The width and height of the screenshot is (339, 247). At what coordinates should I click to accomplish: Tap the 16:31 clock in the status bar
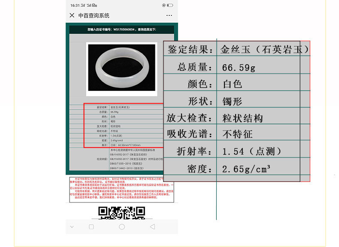(x=75, y=6)
